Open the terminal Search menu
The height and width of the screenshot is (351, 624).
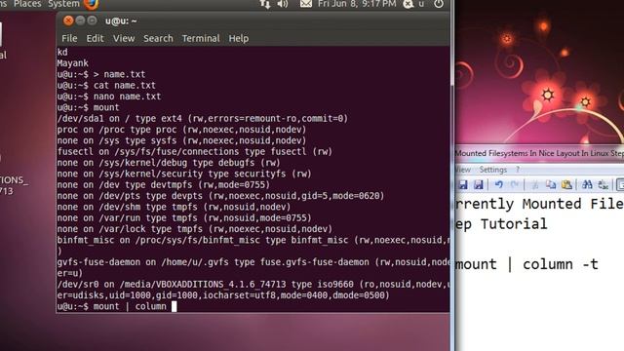[158, 39]
